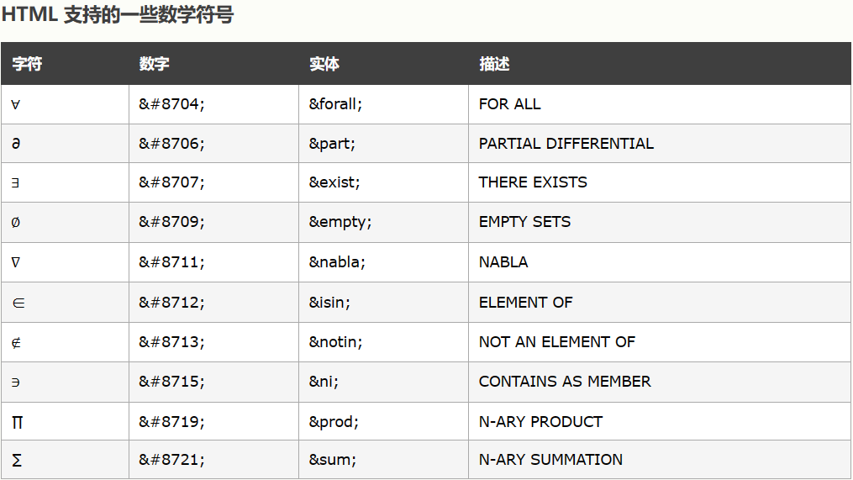Click the THERE EXISTS symbol ∃

16,182
